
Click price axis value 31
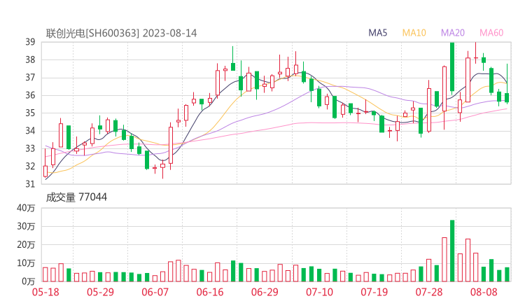(x=30, y=184)
